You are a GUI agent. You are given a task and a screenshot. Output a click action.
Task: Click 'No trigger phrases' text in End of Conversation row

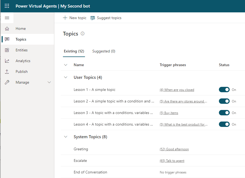[173, 172]
